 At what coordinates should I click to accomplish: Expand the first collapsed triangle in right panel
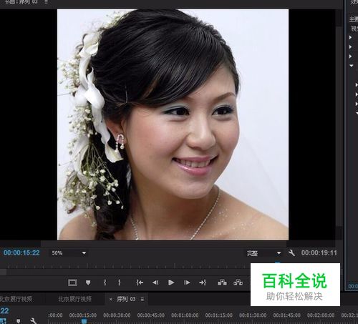(351, 37)
